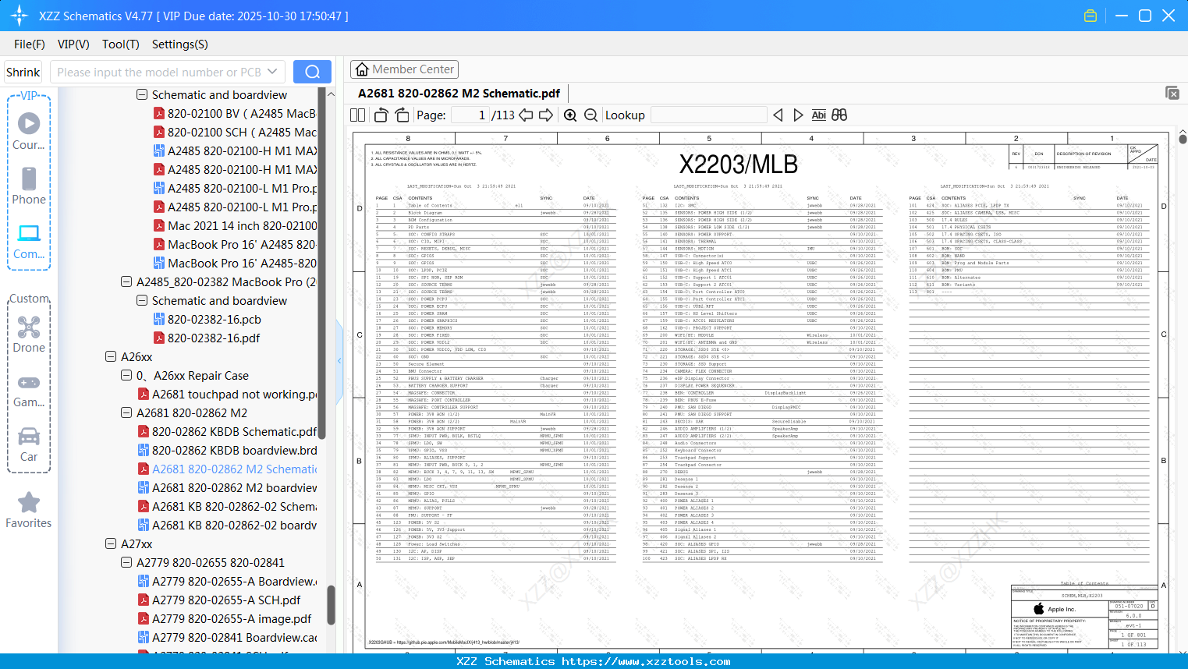Open A2681 touchpad not working repair case
Image resolution: width=1188 pixels, height=669 pixels.
(227, 394)
